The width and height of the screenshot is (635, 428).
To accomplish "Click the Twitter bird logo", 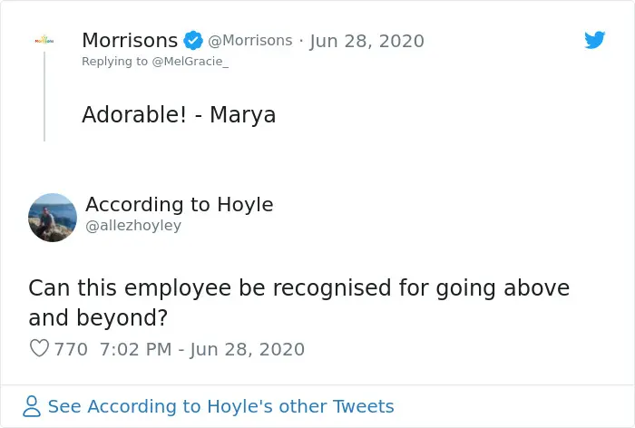I will click(594, 40).
